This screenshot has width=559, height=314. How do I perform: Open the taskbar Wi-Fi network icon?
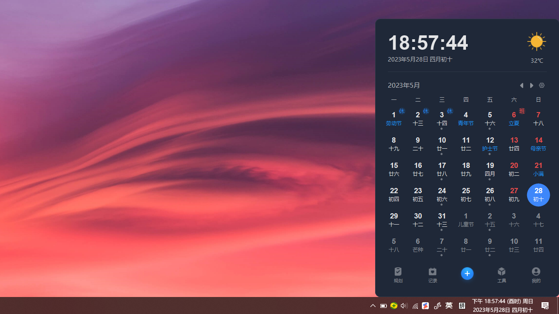pos(415,306)
